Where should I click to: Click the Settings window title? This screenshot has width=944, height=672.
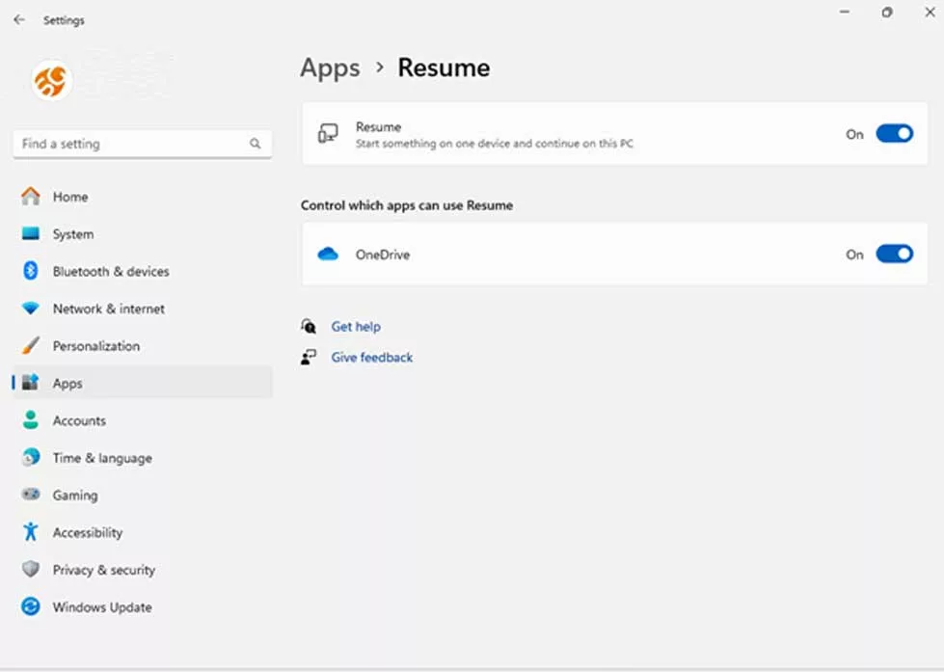pyautogui.click(x=64, y=20)
